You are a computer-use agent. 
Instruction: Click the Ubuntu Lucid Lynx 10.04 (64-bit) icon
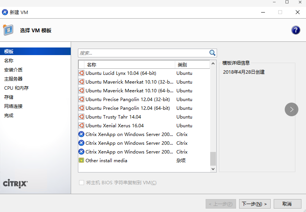tap(81, 73)
